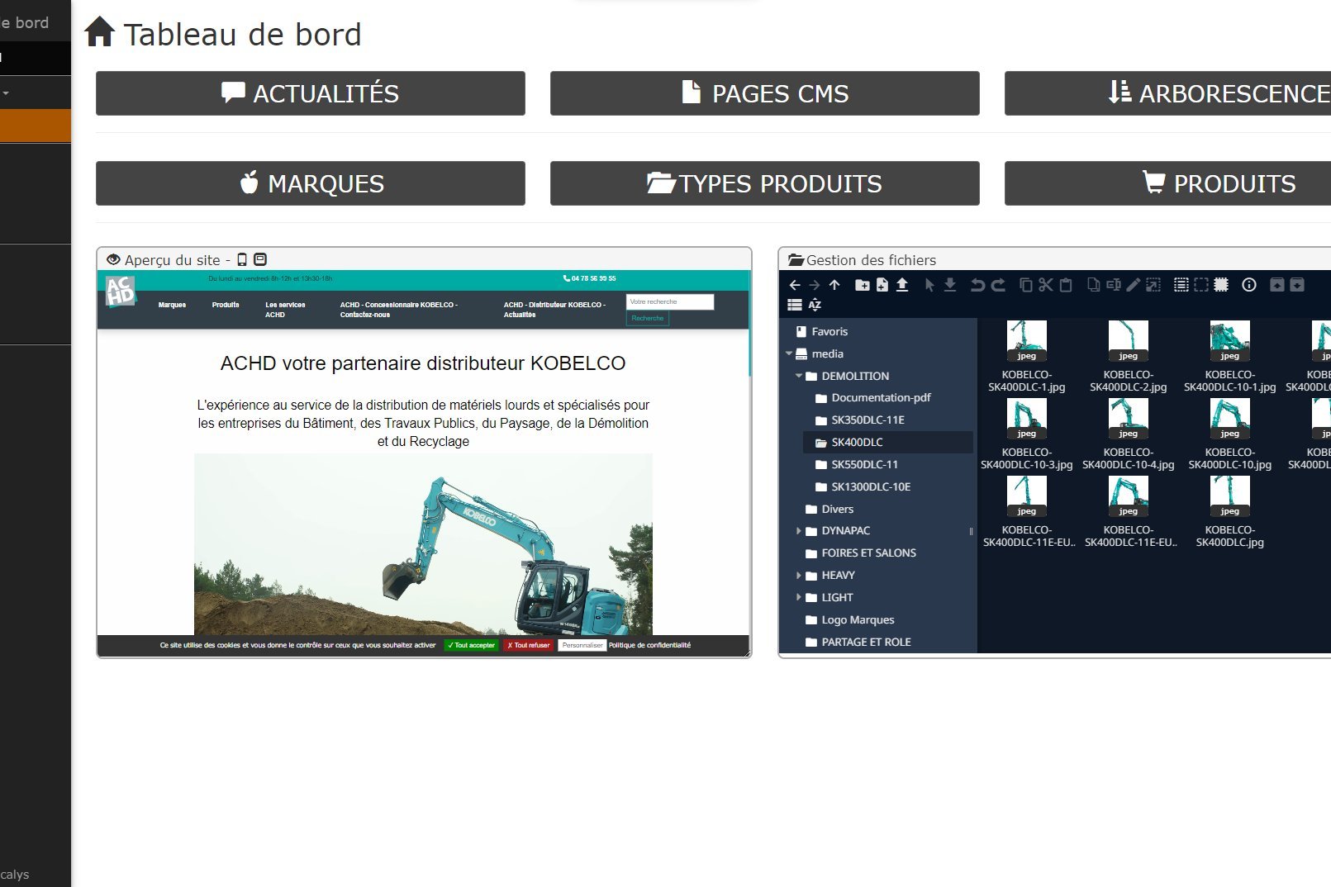Image resolution: width=1331 pixels, height=887 pixels.
Task: Click Tout accepter in cookie banner
Action: (x=472, y=645)
